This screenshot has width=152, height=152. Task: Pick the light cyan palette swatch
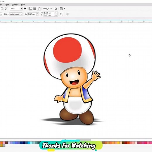31,143
